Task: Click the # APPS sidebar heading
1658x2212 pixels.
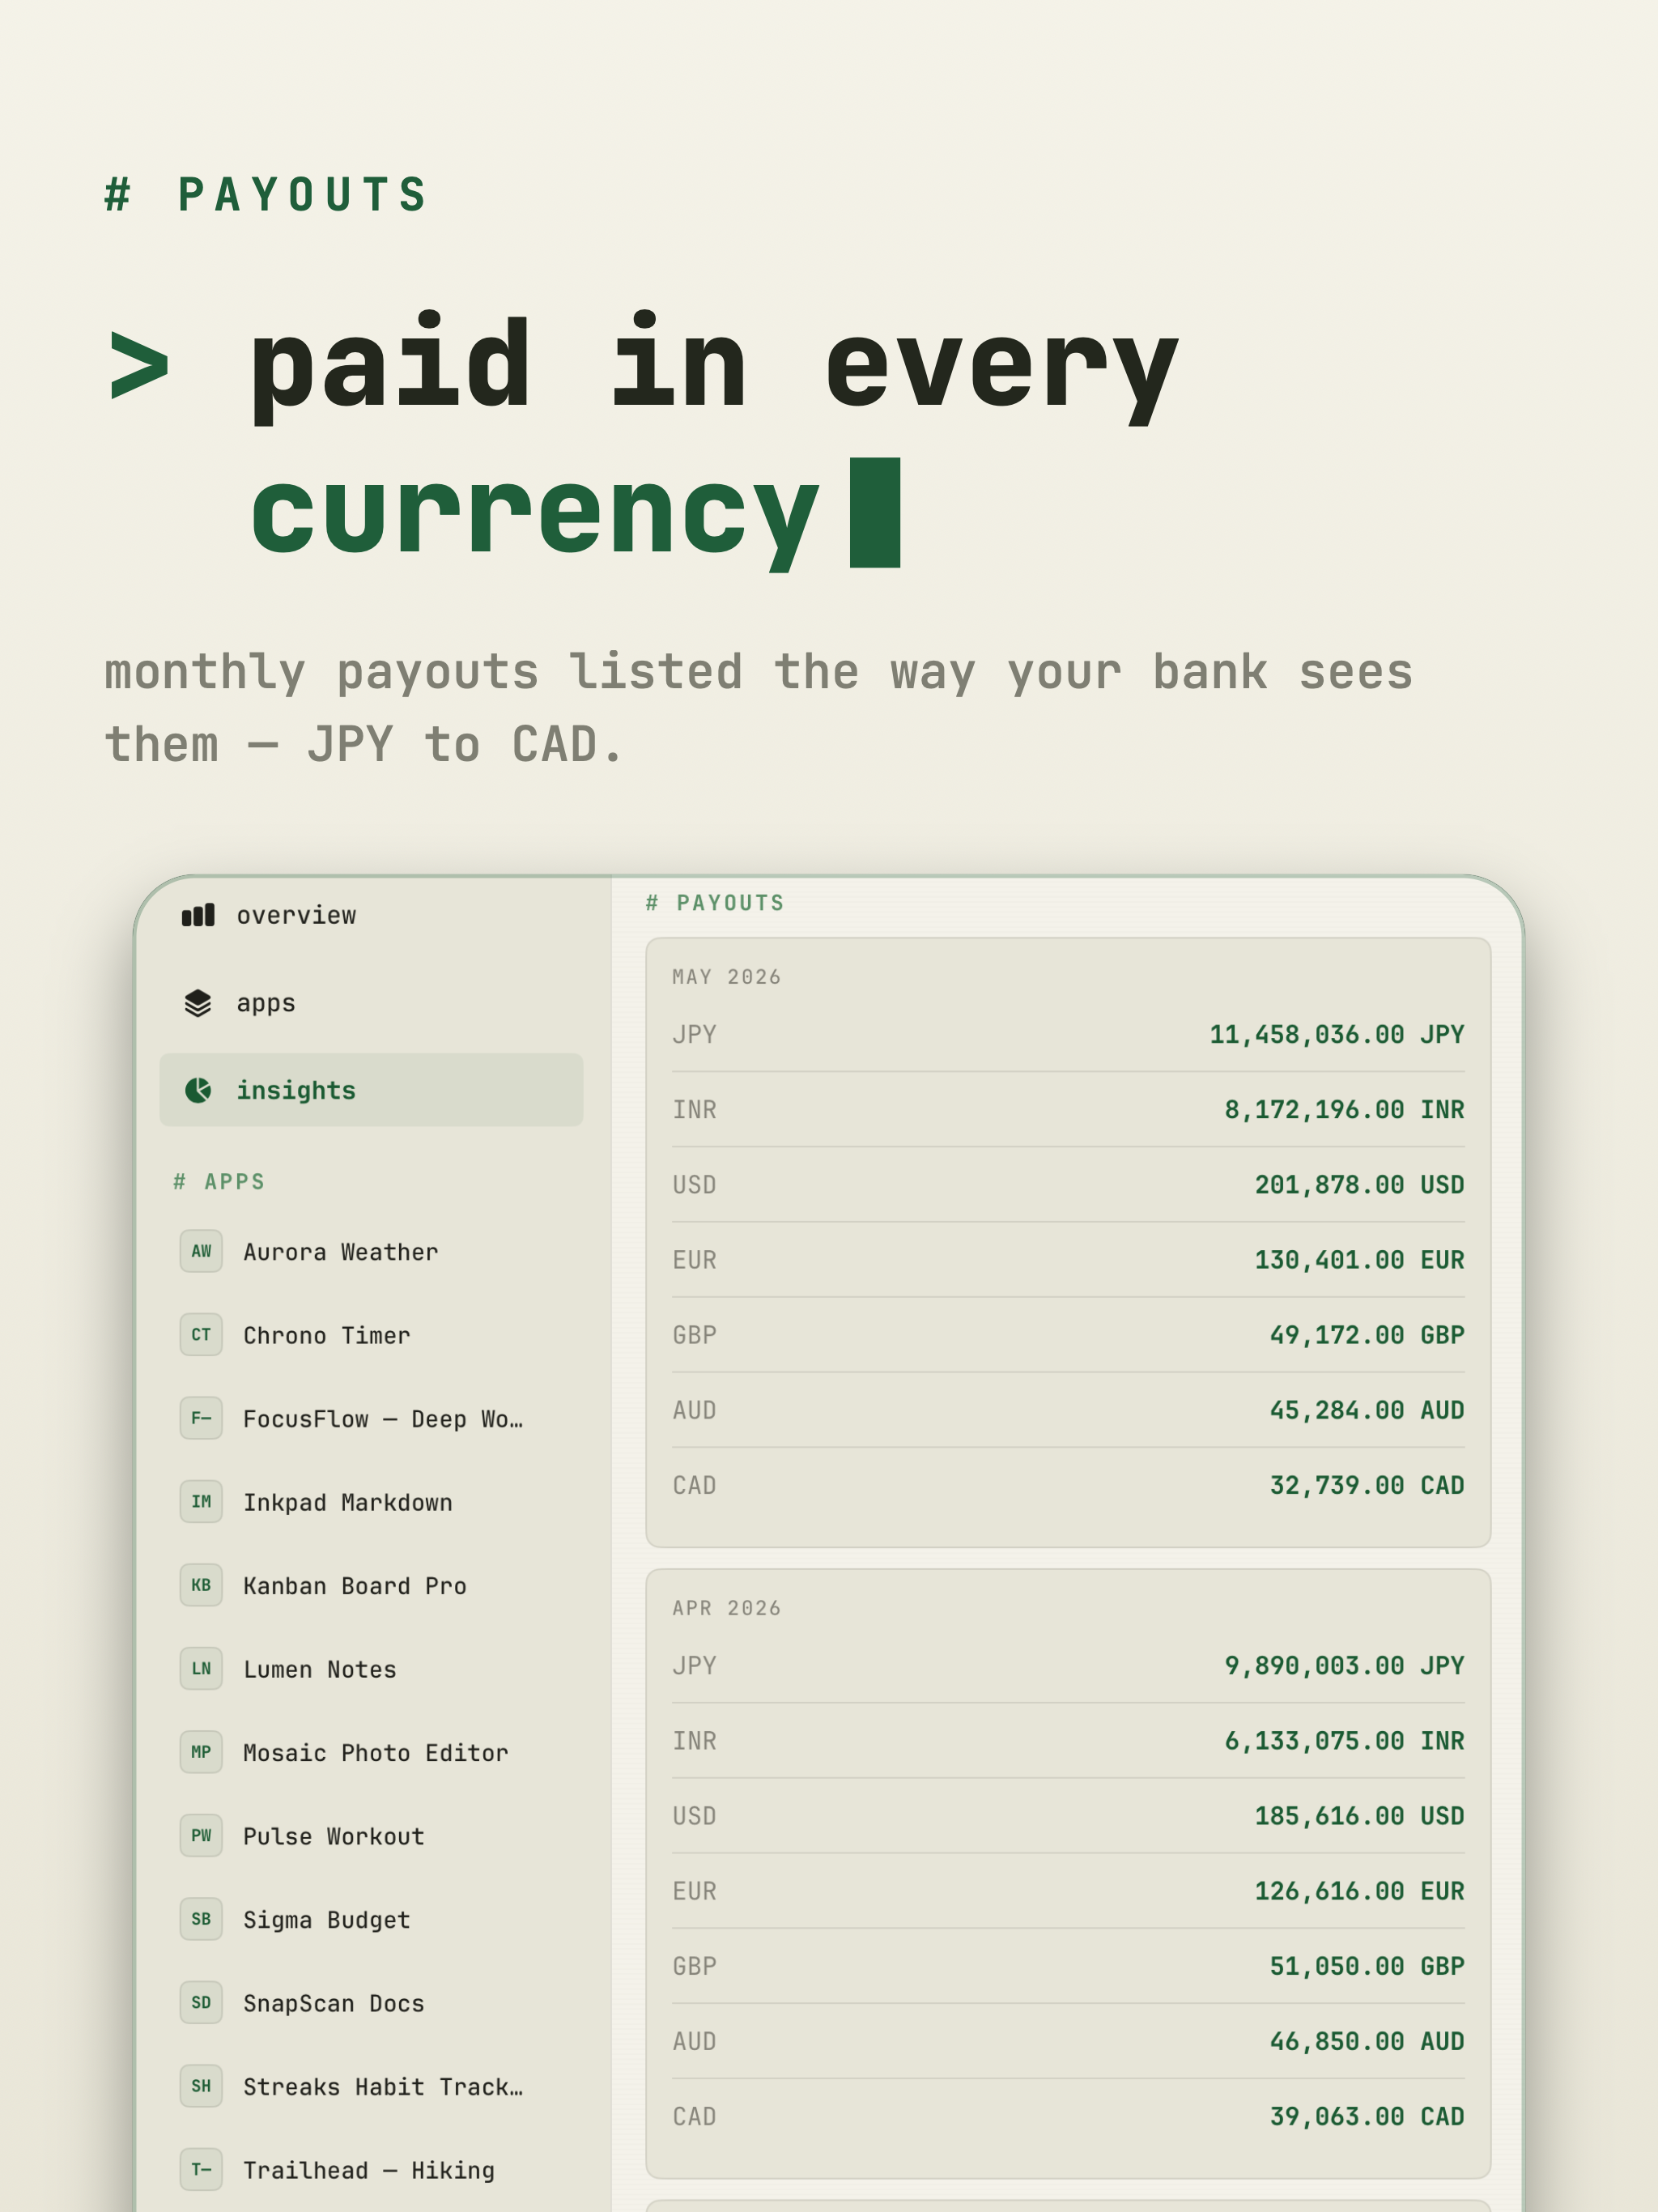Action: (219, 1182)
